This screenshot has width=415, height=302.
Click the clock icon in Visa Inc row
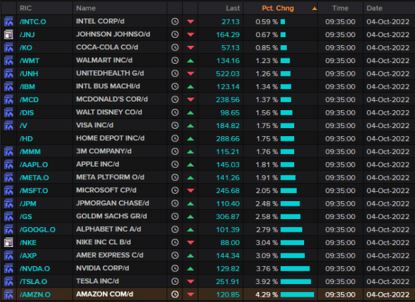coord(175,125)
